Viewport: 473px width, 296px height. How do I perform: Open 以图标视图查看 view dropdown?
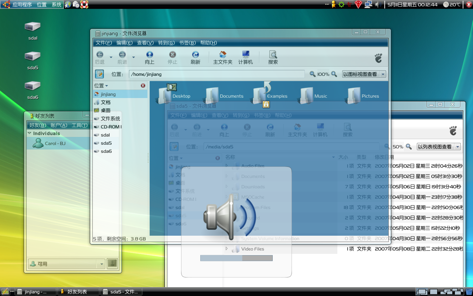364,74
